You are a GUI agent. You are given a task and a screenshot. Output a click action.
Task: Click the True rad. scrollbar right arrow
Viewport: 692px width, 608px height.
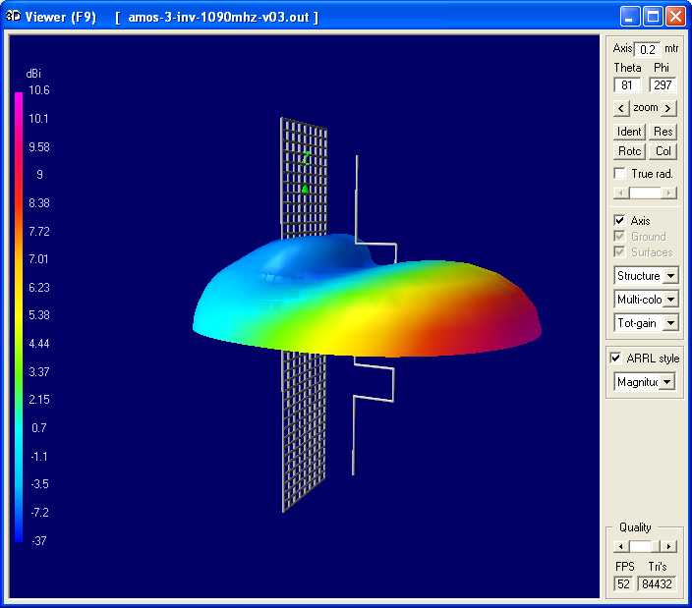[670, 193]
